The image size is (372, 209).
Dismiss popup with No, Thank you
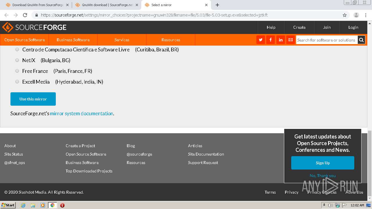pyautogui.click(x=323, y=176)
